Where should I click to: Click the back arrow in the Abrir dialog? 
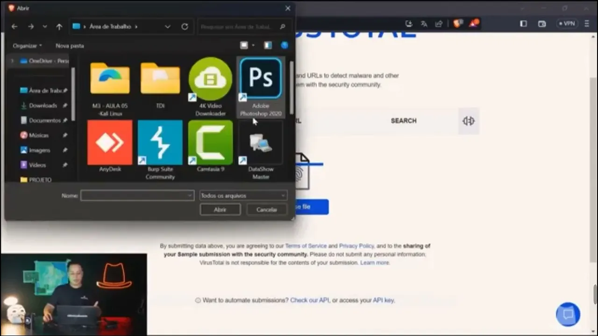pos(14,27)
